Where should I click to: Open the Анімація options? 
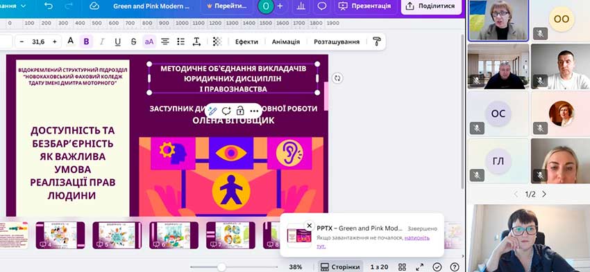pyautogui.click(x=286, y=42)
